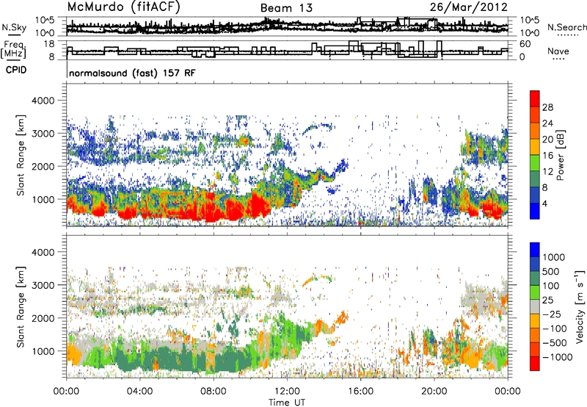Click the blue swatch in Power colorbar

click(535, 211)
